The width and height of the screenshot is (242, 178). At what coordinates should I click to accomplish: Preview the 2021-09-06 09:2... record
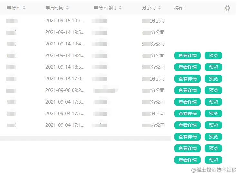point(213,90)
